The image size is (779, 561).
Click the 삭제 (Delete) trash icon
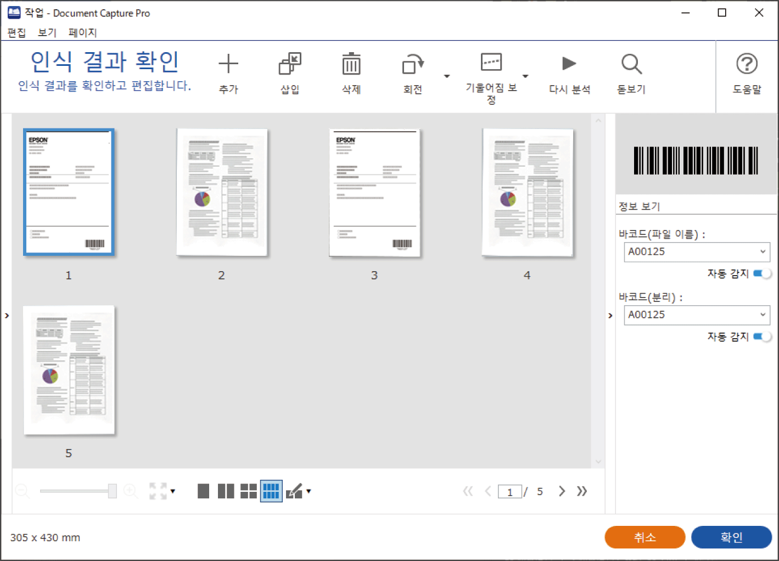click(351, 65)
